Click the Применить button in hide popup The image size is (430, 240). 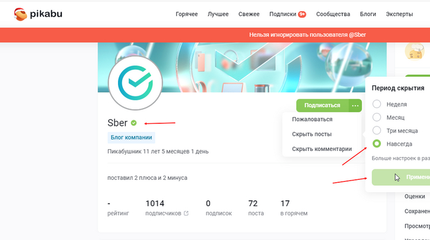[x=401, y=177]
